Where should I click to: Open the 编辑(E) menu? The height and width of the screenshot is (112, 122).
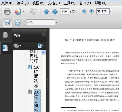(x=23, y=3)
